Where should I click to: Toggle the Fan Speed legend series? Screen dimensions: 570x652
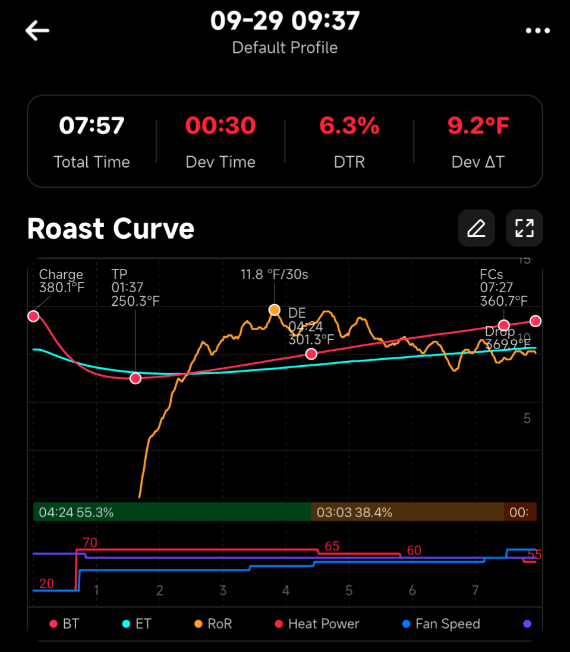click(x=442, y=623)
